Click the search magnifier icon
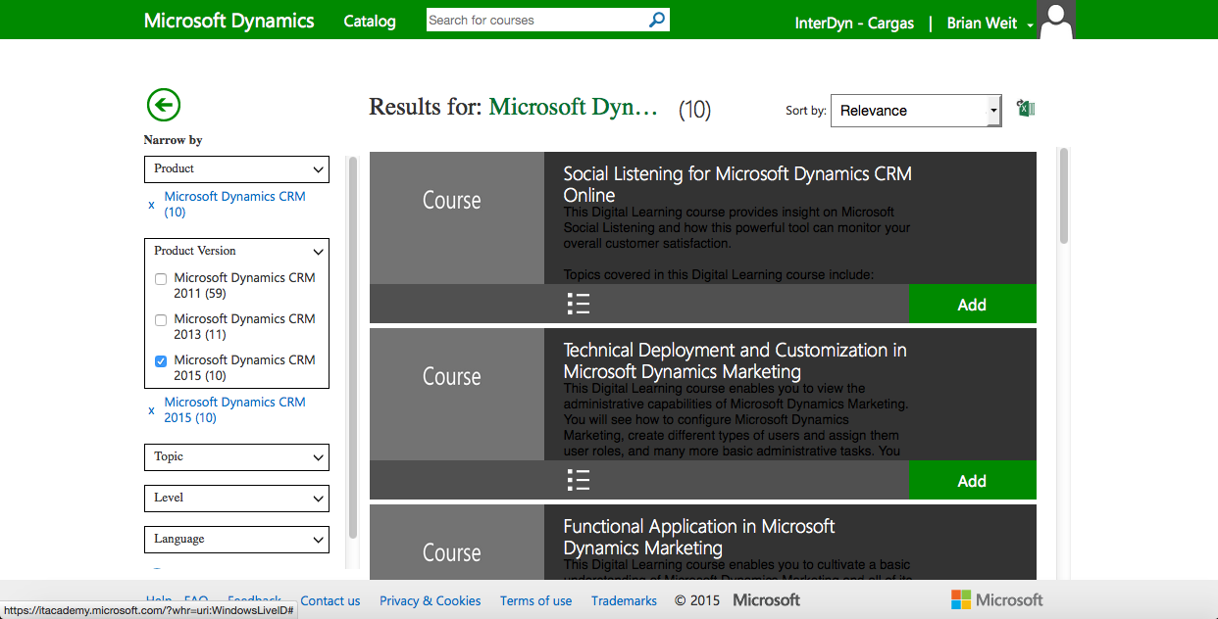 click(657, 20)
